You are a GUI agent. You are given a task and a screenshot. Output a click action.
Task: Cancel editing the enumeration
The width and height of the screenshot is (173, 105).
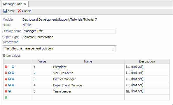25,11
